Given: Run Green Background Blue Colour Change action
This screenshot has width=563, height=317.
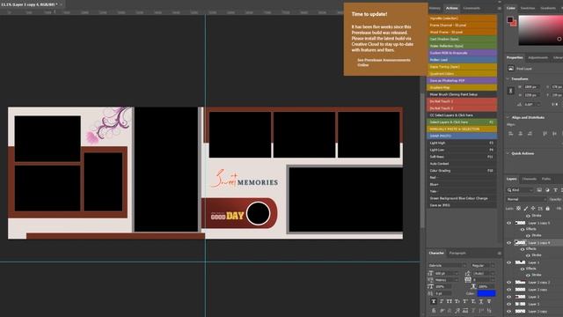Looking at the screenshot, I should pyautogui.click(x=461, y=198).
